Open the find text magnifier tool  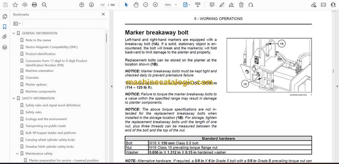coord(44,5)
